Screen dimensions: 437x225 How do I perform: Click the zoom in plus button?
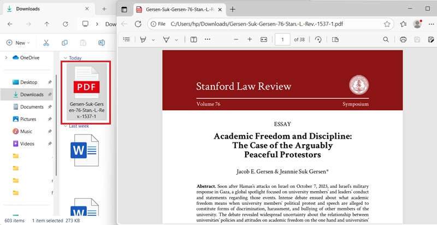point(250,39)
